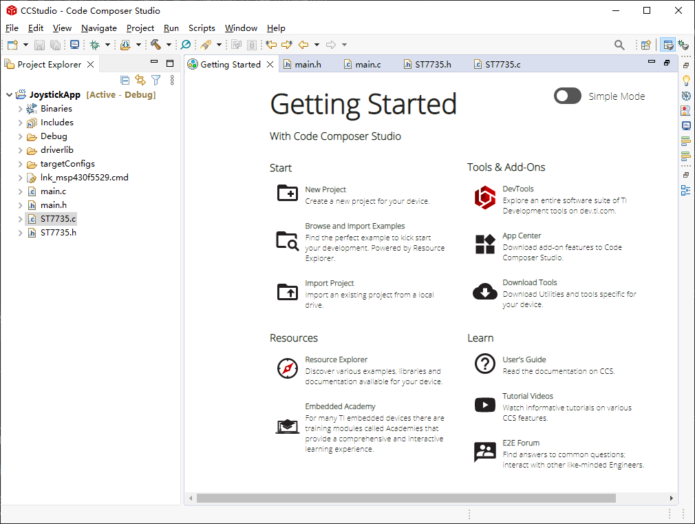
Task: Expand the driverlib folder
Action: (20, 150)
